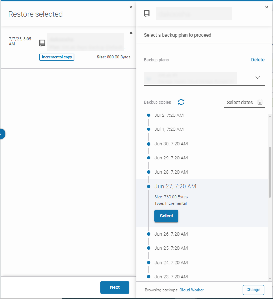Click Select for Jun 27 backup
Screen dimensions: 273x299
tap(166, 216)
